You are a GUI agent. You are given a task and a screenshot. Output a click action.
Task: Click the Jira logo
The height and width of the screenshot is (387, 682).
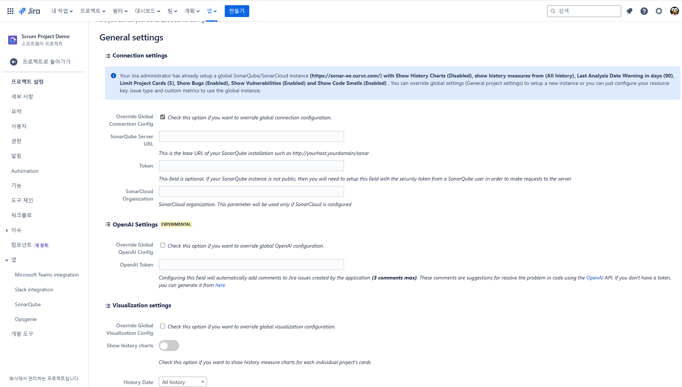[29, 11]
